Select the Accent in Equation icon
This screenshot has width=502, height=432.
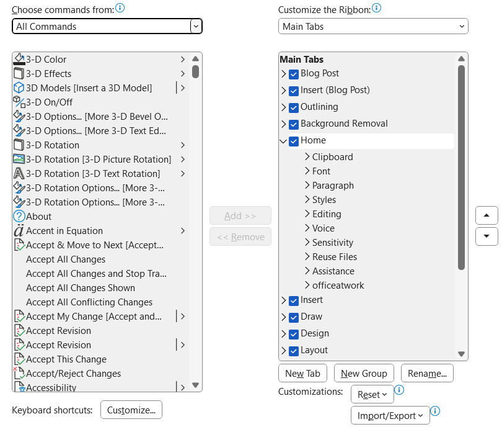[19, 231]
